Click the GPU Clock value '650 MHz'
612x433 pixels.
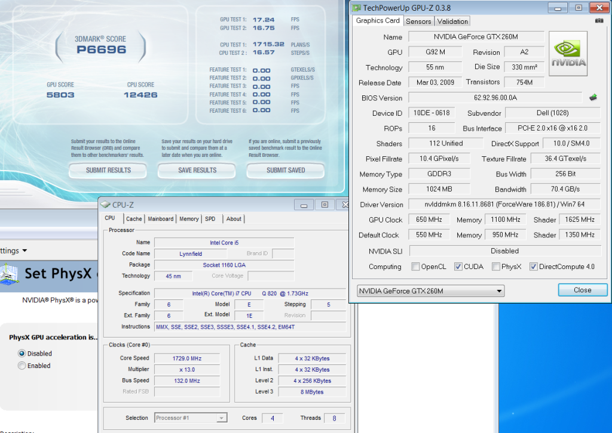coord(429,219)
